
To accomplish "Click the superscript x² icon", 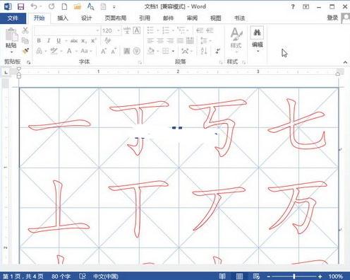I will click(x=94, y=40).
